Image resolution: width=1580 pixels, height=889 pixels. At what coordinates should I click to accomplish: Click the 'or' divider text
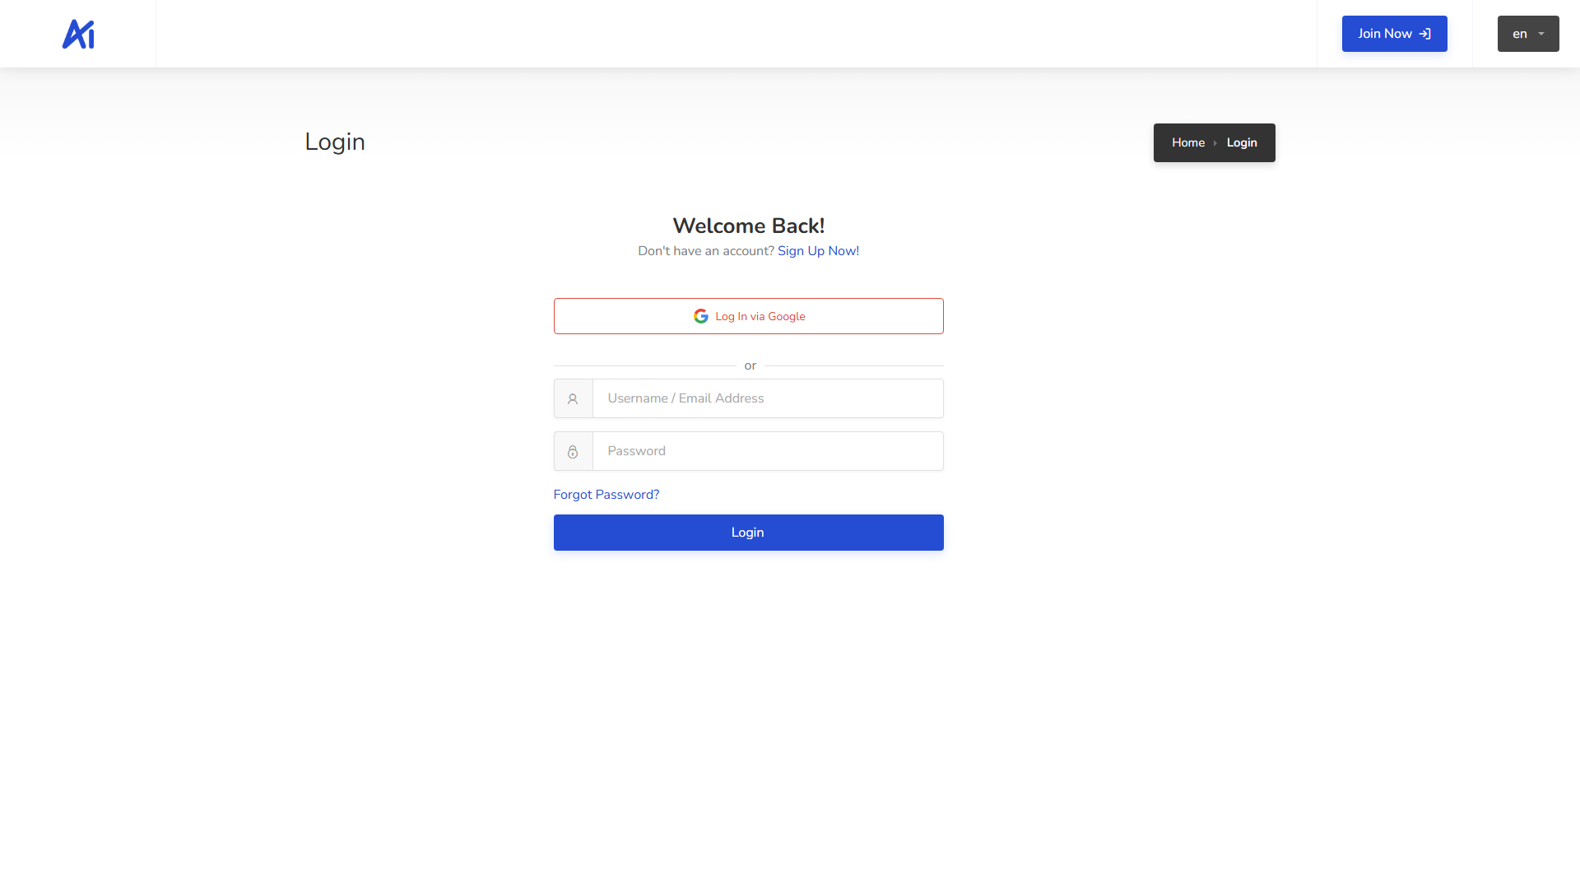[750, 365]
